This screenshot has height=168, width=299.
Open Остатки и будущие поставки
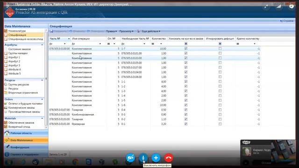[25, 104]
